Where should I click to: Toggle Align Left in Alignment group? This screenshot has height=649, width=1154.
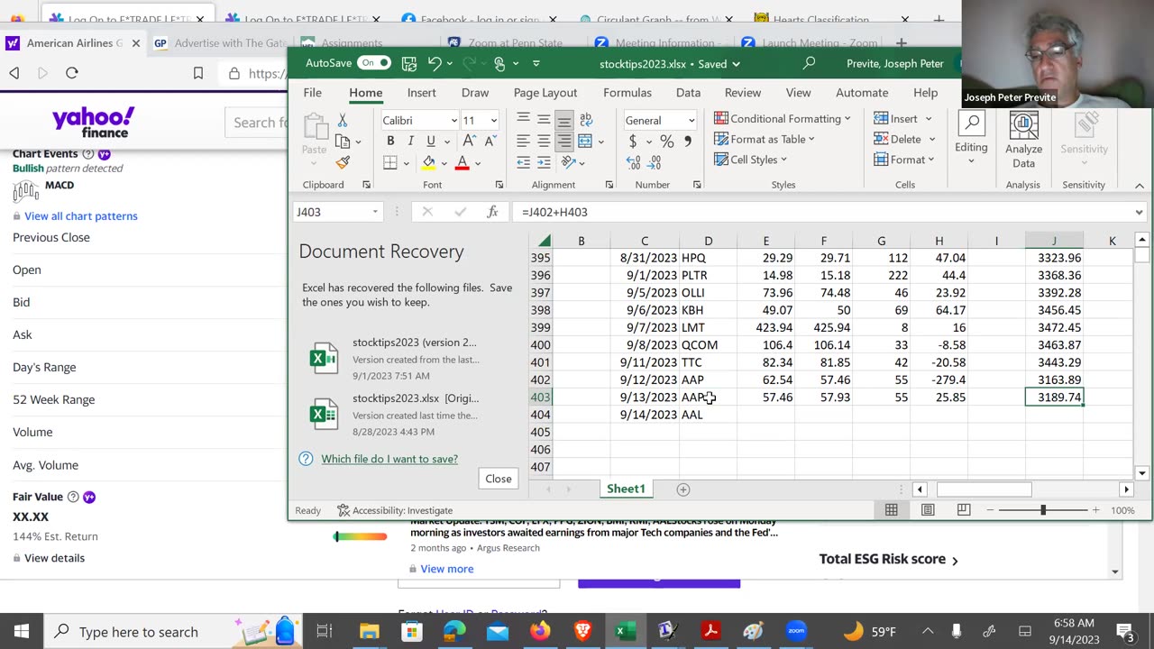(523, 141)
